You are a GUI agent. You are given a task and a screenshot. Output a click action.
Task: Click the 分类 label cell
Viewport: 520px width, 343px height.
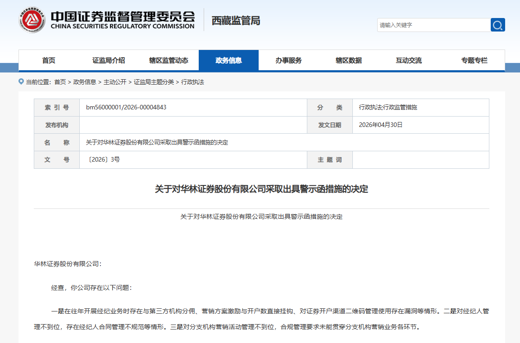tap(330, 108)
